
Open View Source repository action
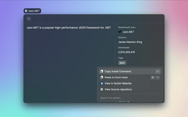pyautogui.click(x=118, y=90)
